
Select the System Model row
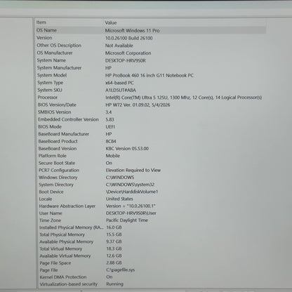pos(150,75)
